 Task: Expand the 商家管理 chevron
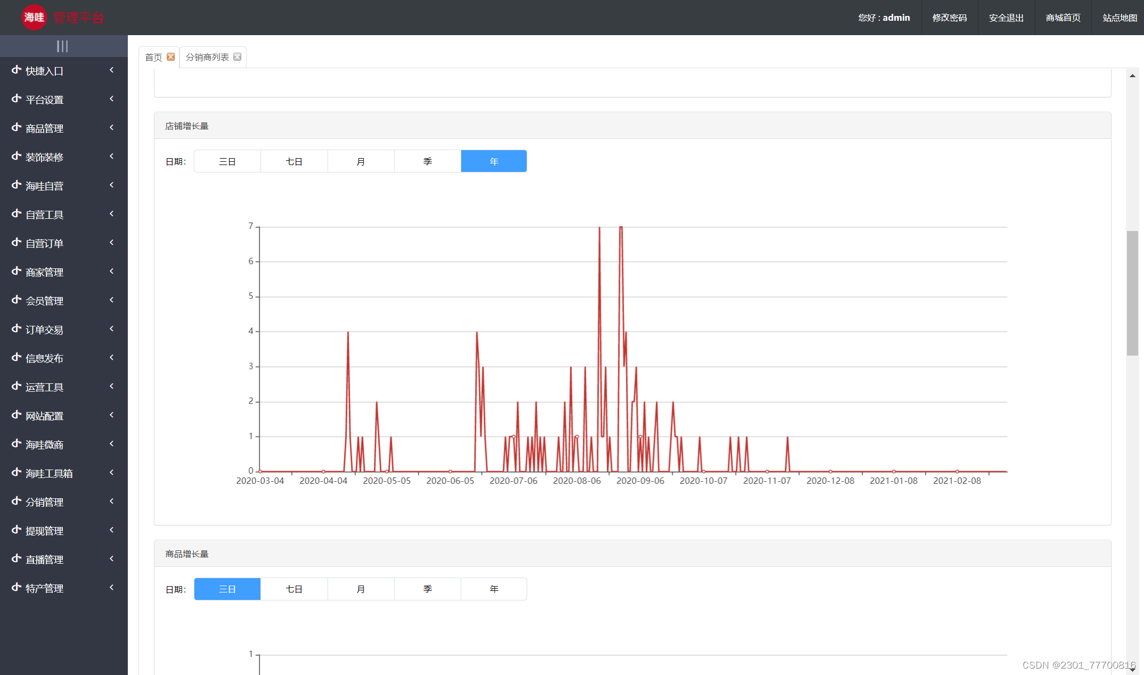[111, 271]
